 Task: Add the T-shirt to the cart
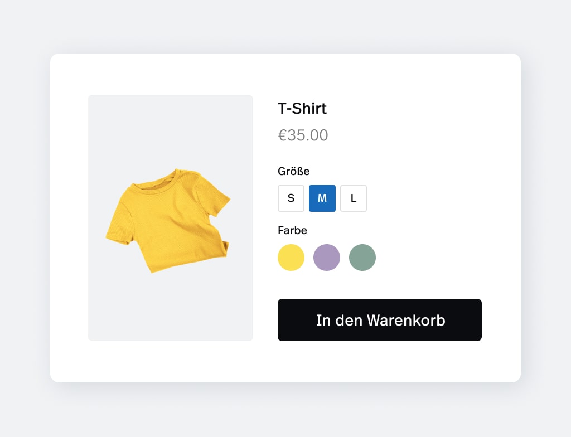[380, 320]
